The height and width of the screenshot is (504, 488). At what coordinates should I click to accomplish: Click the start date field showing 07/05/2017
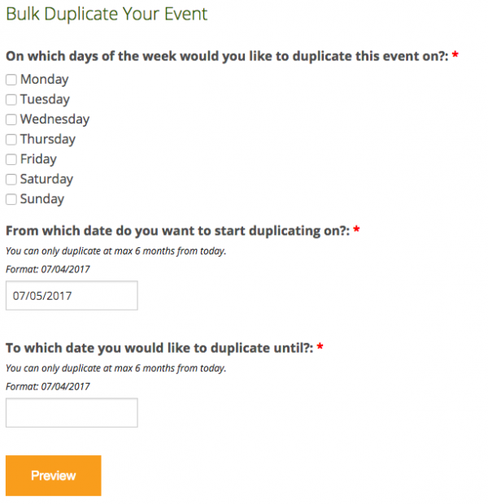click(72, 295)
